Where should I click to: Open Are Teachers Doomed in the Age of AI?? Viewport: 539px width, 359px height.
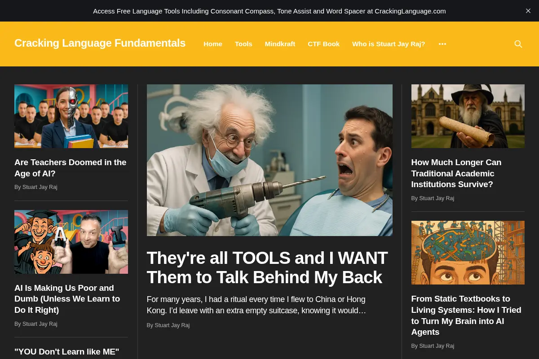71,168
